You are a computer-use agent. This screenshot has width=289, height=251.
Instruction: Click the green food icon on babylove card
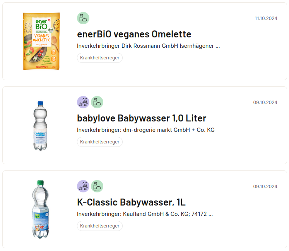click(97, 102)
